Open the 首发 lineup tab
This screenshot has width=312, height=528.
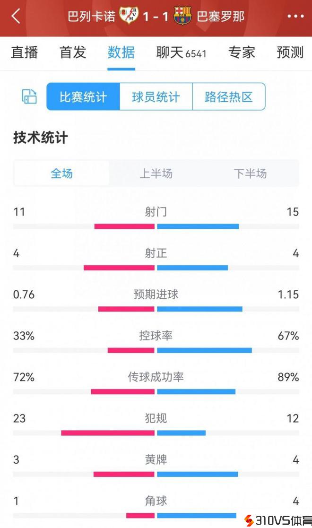pyautogui.click(x=73, y=52)
